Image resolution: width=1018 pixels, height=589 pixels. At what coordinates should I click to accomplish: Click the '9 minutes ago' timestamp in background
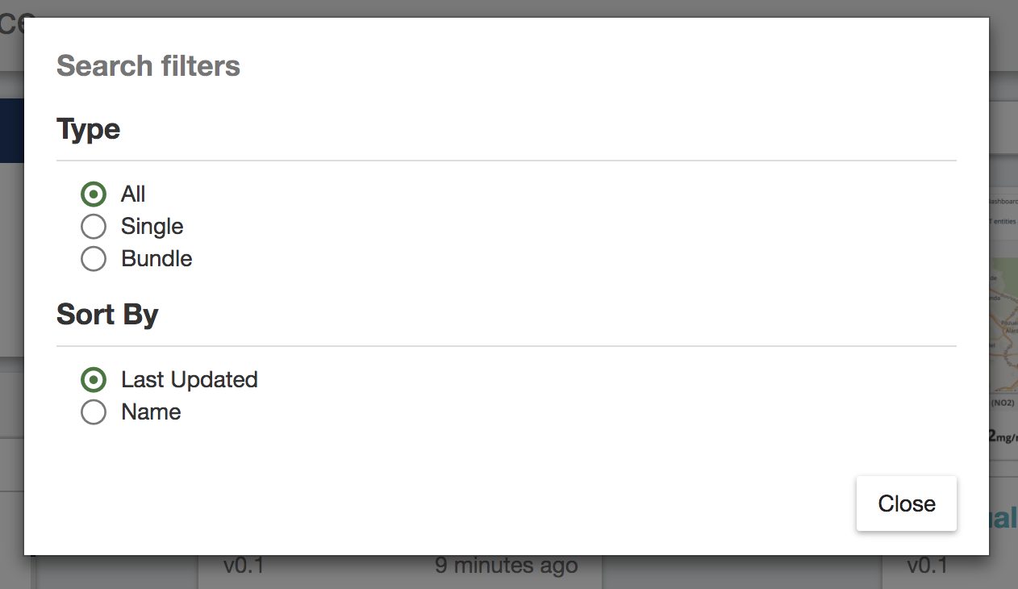tap(507, 566)
